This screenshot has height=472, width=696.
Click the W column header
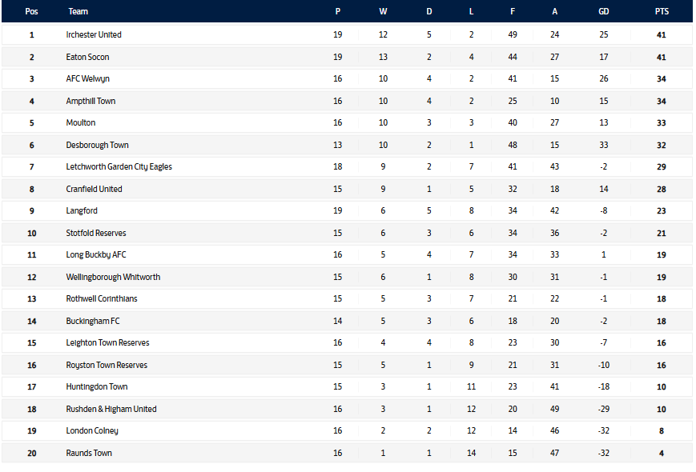coord(383,12)
